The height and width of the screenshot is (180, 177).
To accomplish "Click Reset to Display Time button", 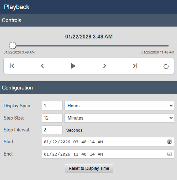I will point(89,168).
